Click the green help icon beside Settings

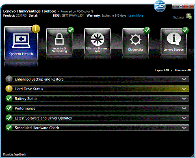(x=189, y=16)
